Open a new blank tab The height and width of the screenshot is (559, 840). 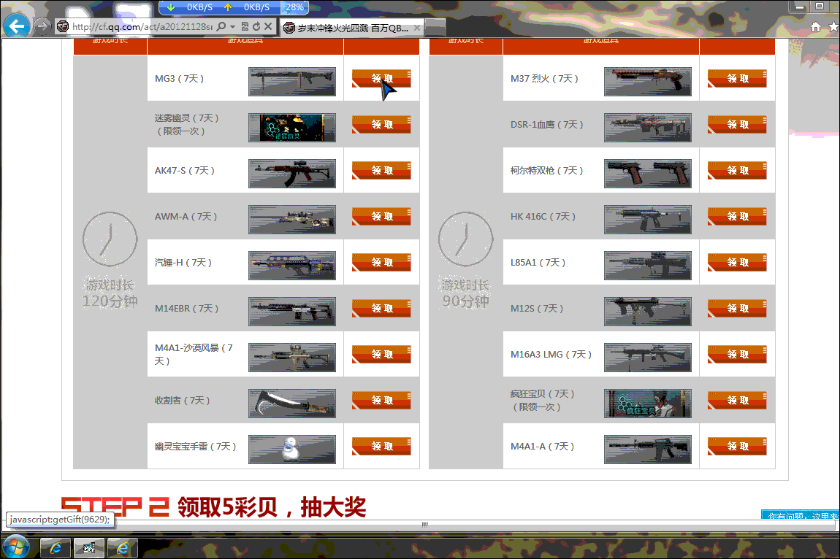pos(435,27)
